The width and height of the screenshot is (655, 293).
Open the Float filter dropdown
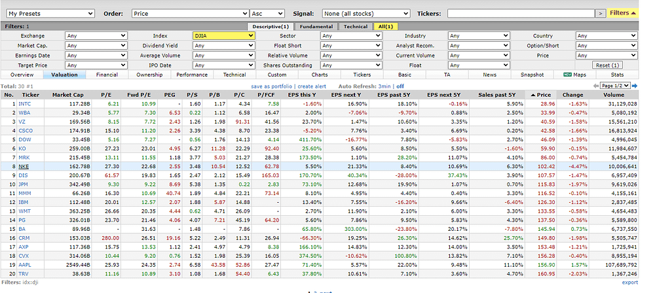tap(479, 65)
